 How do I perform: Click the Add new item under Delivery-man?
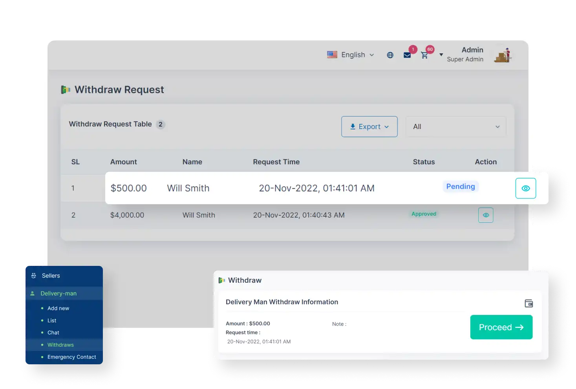click(x=58, y=308)
